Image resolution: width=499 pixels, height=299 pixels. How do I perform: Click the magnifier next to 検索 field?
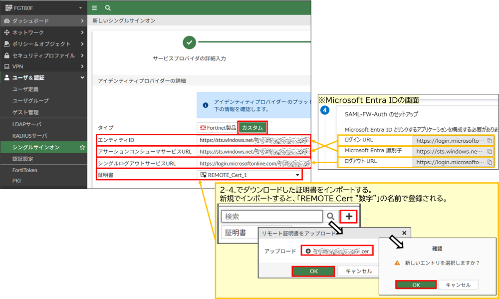click(x=331, y=217)
